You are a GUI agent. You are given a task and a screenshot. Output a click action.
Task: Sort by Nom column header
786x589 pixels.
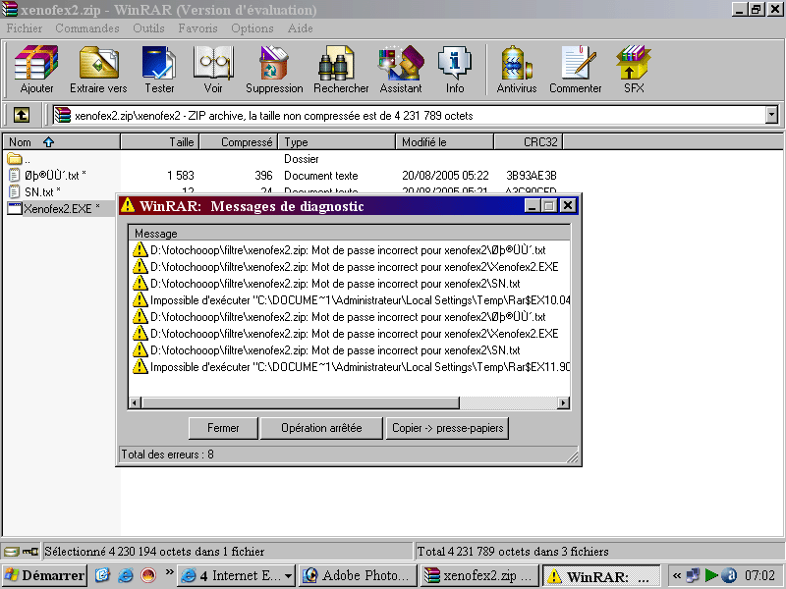coord(61,142)
